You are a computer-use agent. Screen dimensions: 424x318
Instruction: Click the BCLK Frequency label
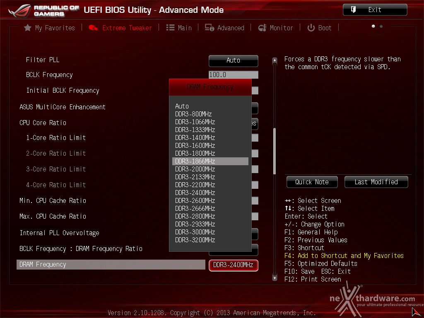point(49,75)
